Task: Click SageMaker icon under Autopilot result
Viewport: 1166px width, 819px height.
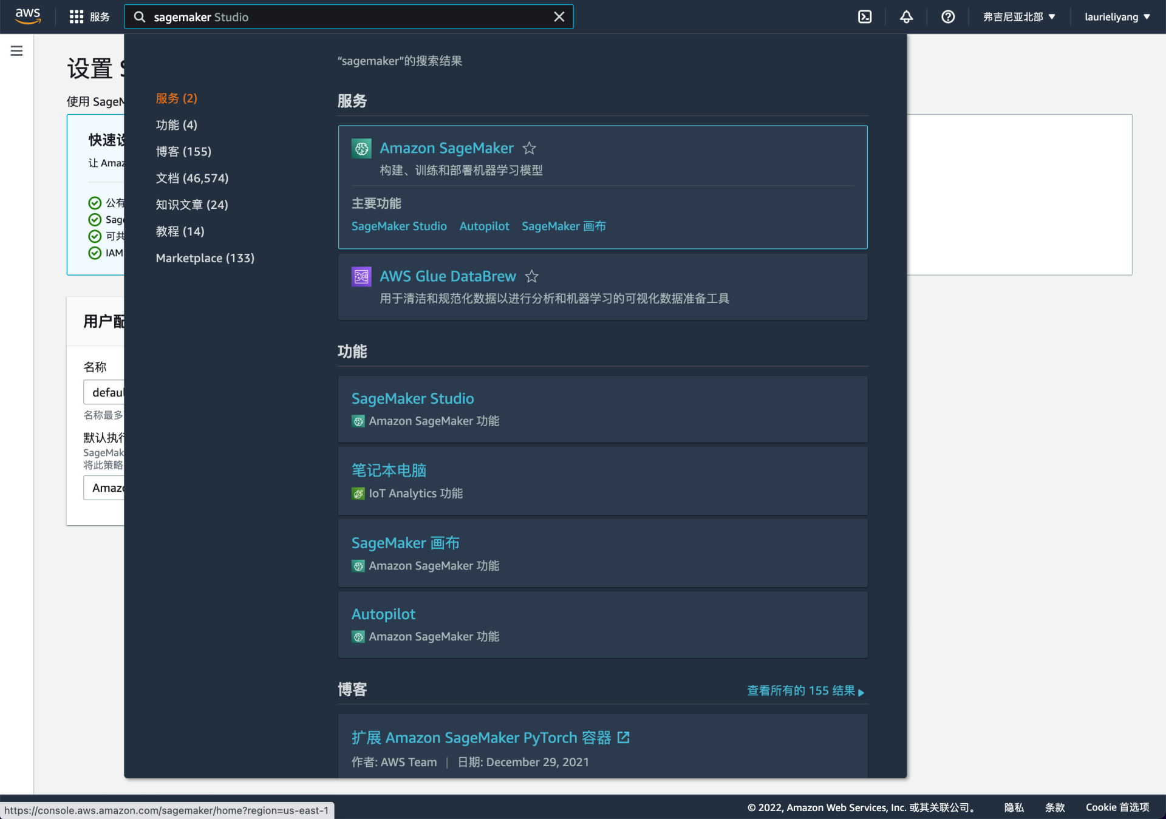Action: pyautogui.click(x=358, y=637)
